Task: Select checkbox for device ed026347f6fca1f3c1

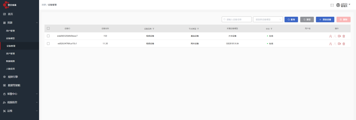Action: [48, 44]
